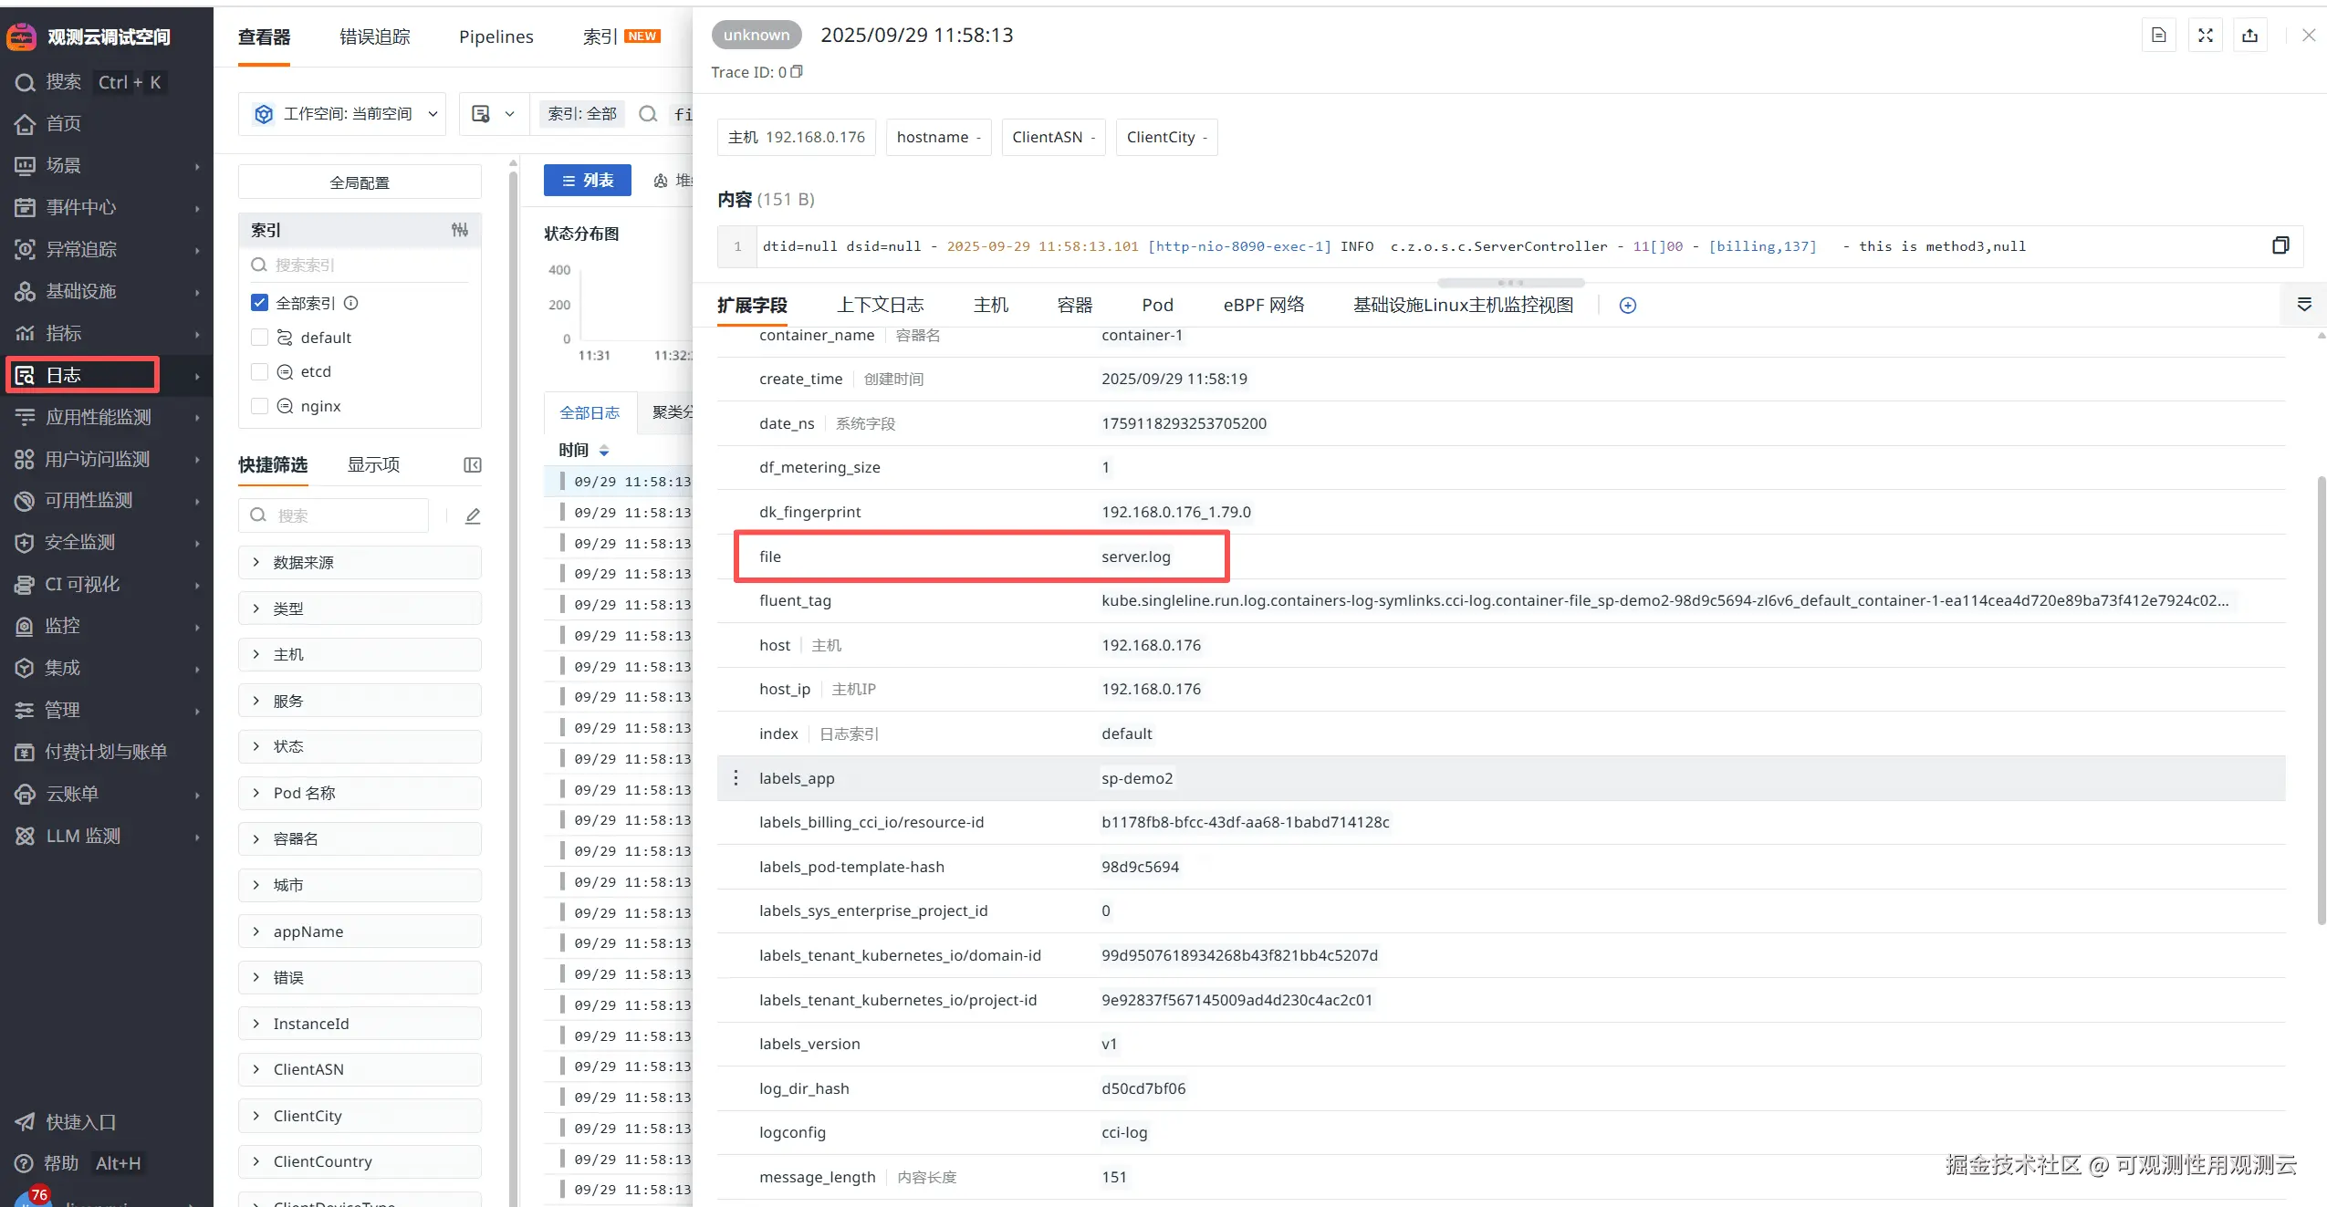This screenshot has height=1207, width=2327.
Task: Uncheck the 全部索引 checkbox
Action: [260, 303]
